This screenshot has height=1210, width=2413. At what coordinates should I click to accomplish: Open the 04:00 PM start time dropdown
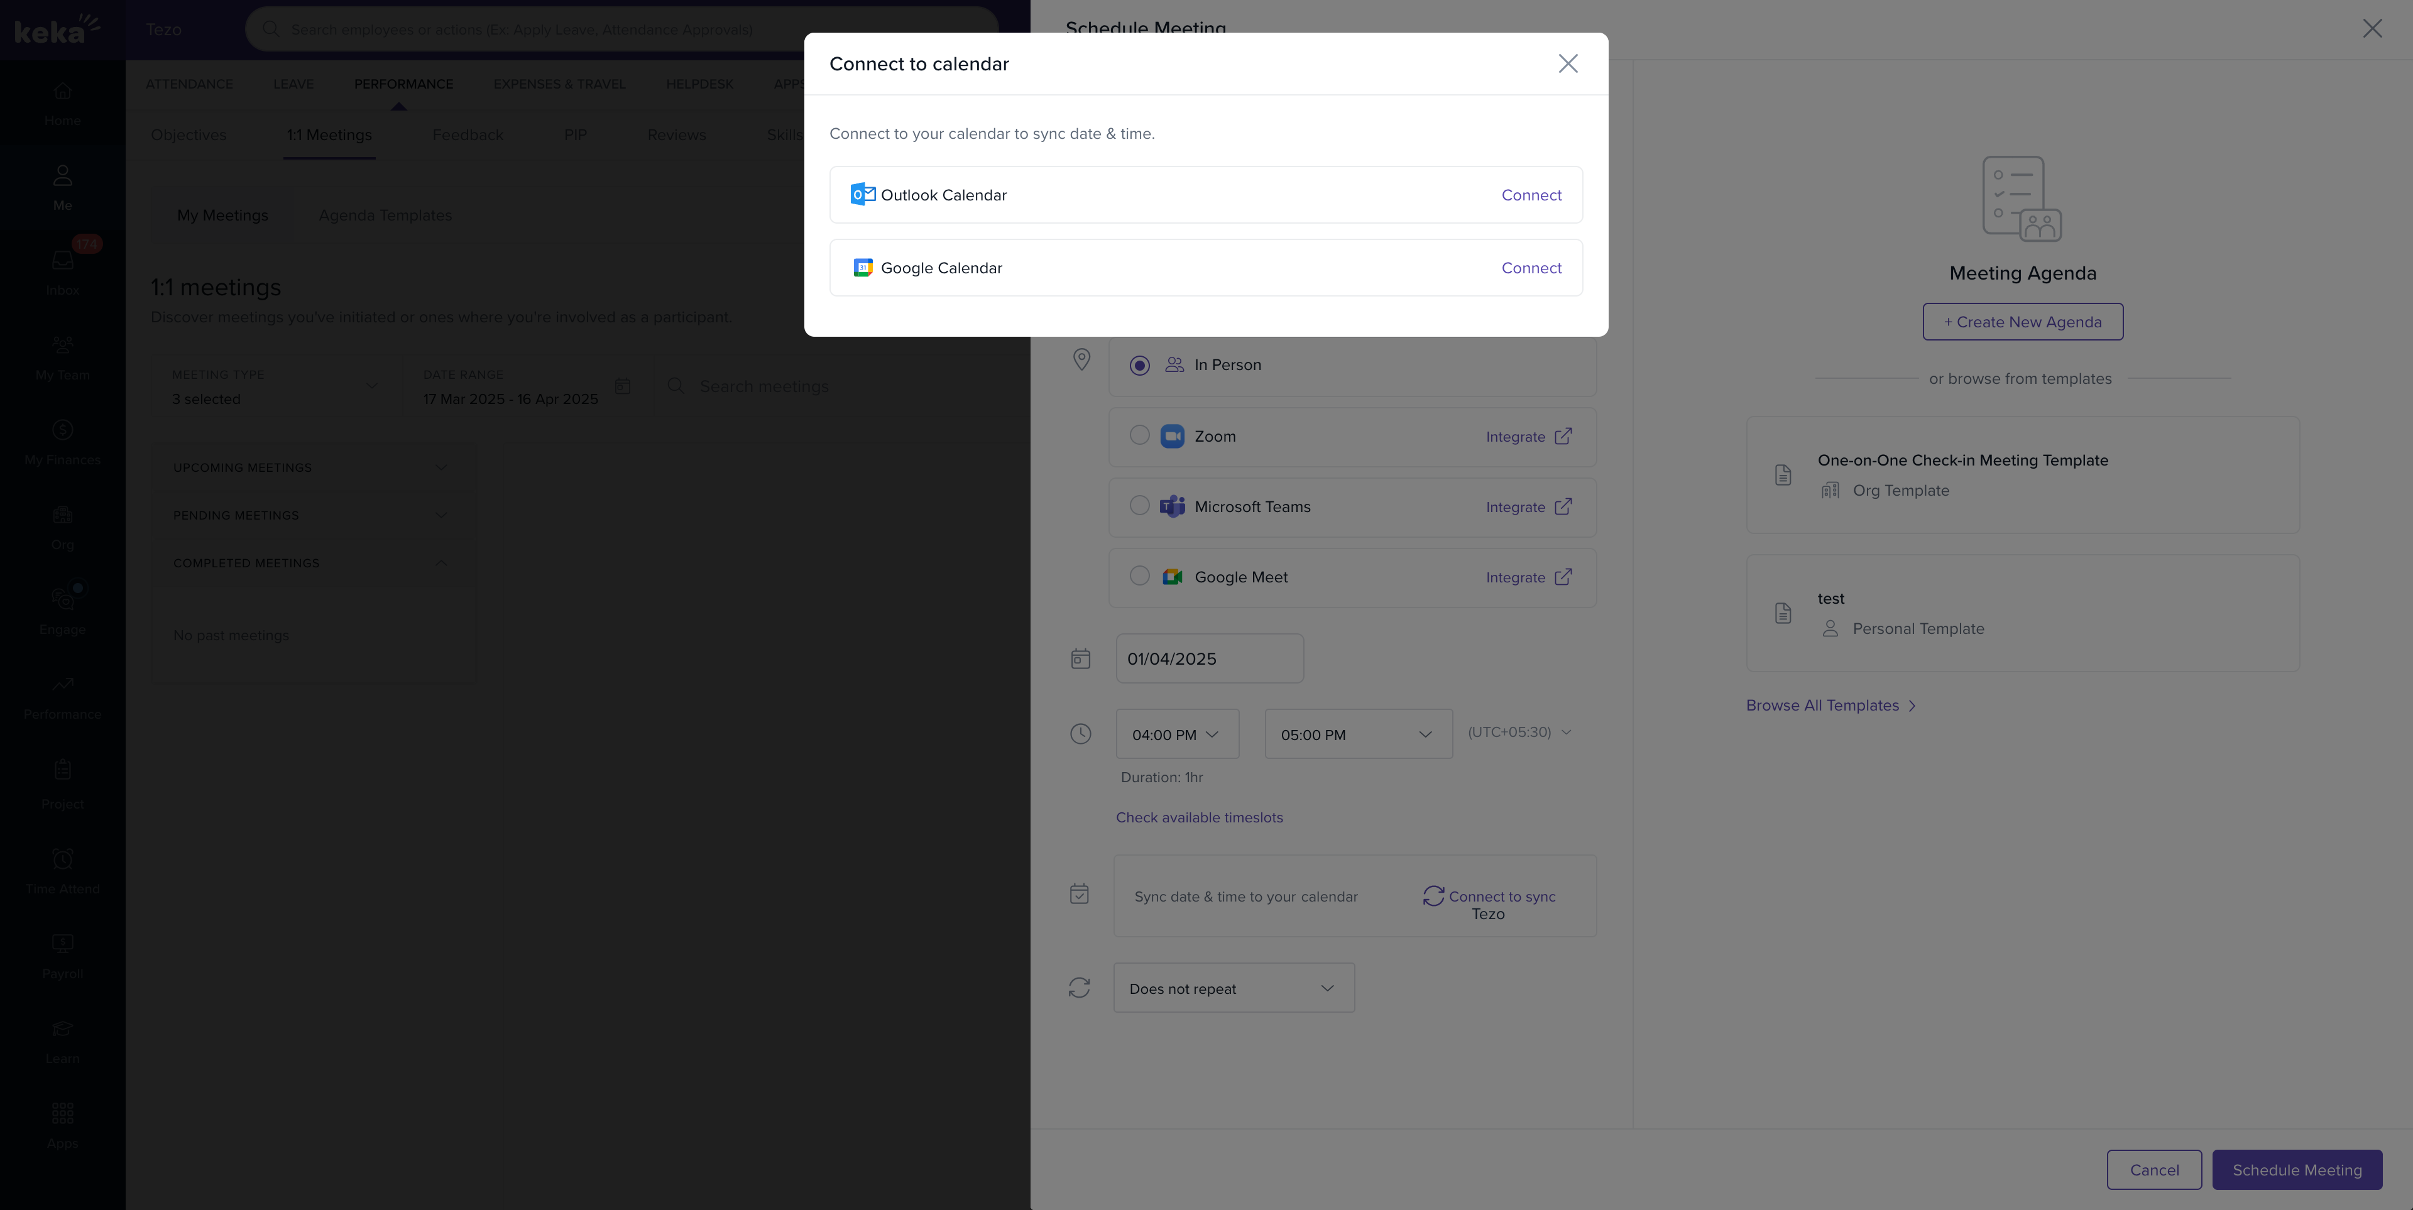(x=1176, y=734)
